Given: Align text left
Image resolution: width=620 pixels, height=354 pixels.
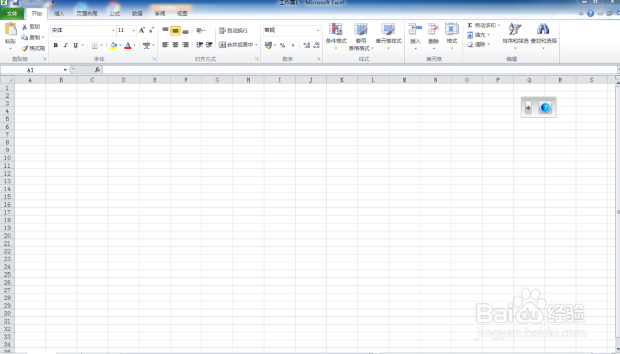Looking at the screenshot, I should tap(166, 45).
